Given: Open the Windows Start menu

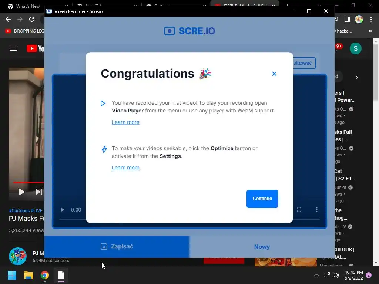Looking at the screenshot, I should [x=12, y=275].
